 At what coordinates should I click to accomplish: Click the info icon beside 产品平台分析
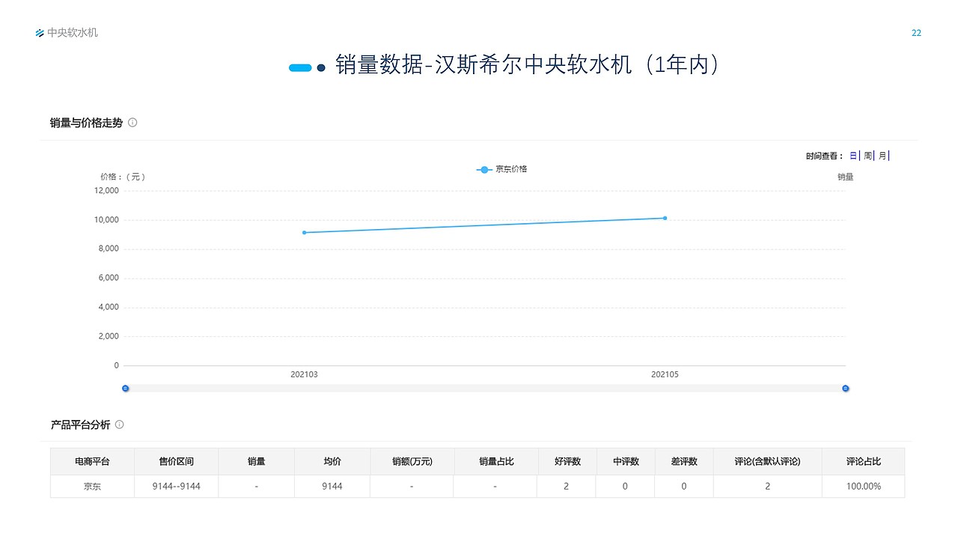point(119,424)
